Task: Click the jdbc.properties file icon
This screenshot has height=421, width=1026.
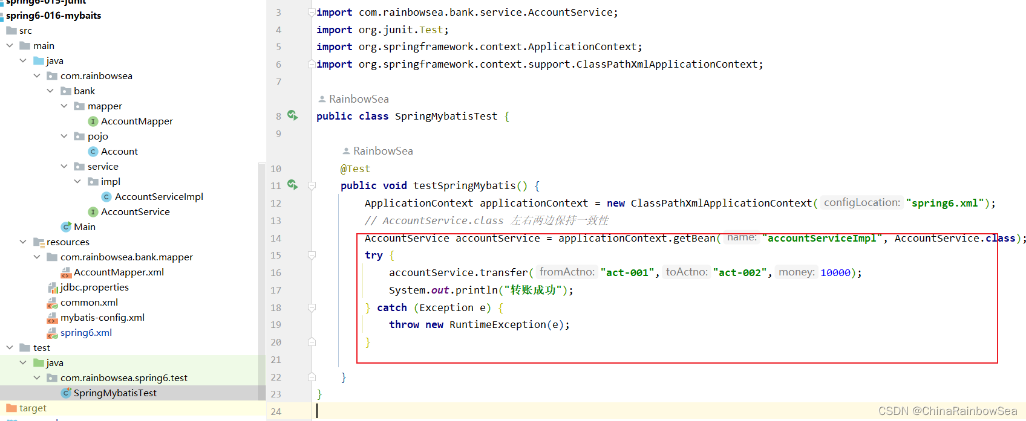Action: tap(53, 288)
